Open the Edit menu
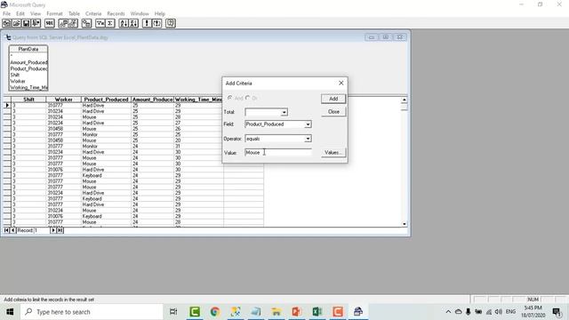This screenshot has height=320, width=569. [20, 14]
